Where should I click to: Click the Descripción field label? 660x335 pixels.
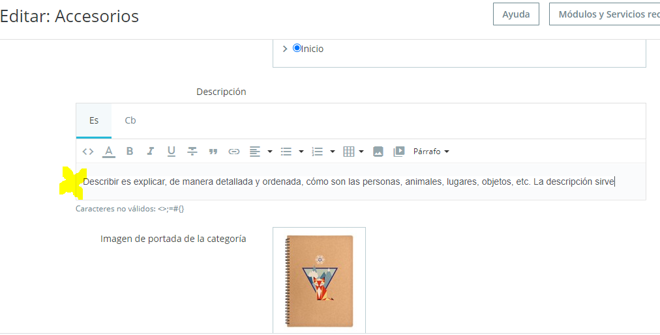221,92
